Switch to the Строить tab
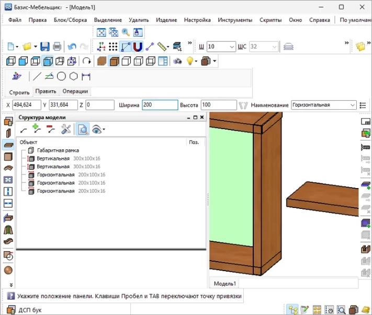 pos(19,92)
